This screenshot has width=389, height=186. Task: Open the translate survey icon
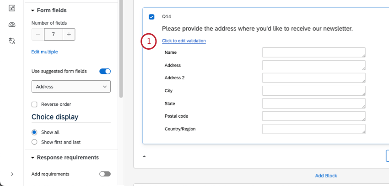(x=12, y=41)
